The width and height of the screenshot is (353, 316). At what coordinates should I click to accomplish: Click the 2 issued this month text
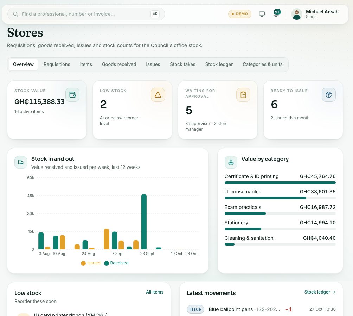coord(290,118)
